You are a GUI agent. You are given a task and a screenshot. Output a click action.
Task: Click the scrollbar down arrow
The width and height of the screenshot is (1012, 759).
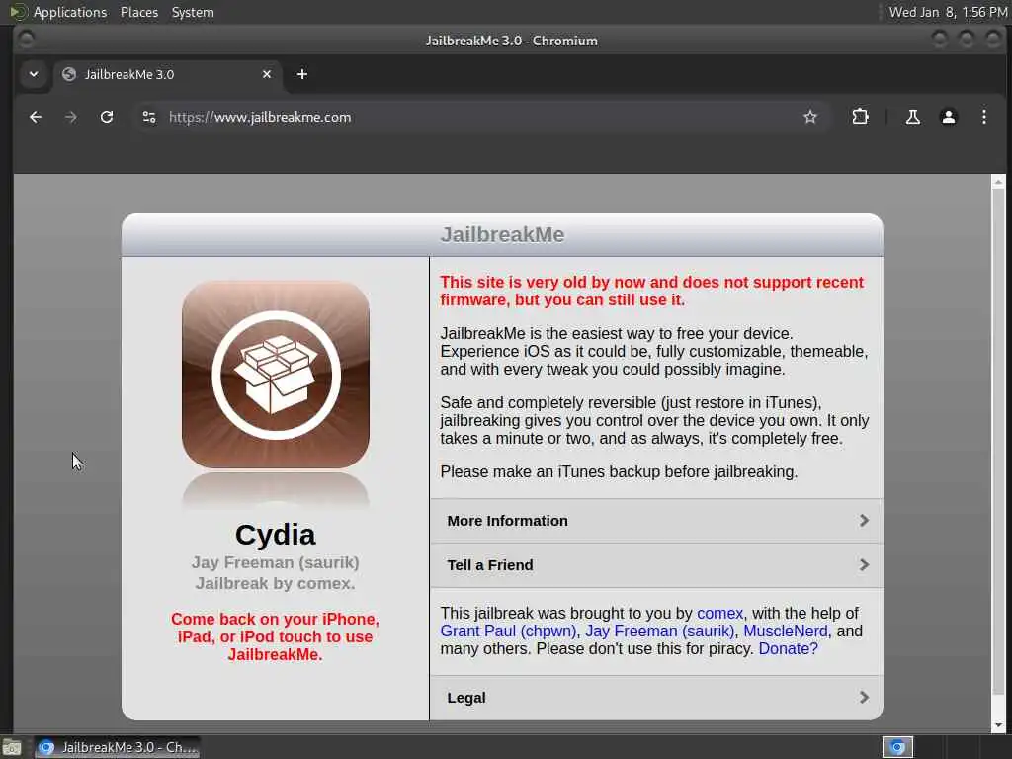[x=998, y=725]
